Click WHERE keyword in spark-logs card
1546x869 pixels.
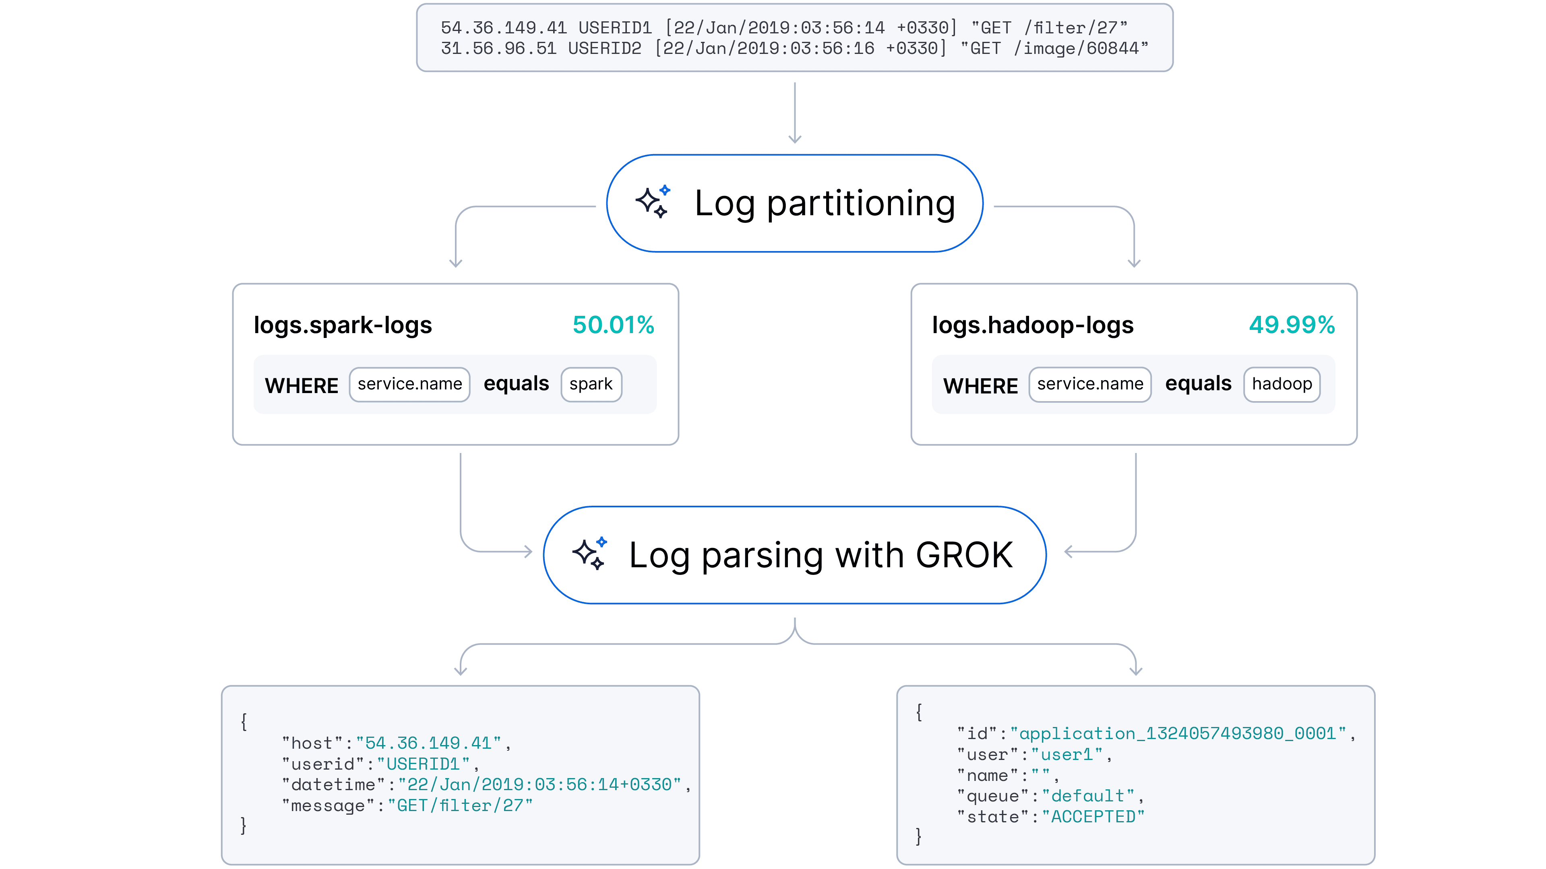[301, 386]
